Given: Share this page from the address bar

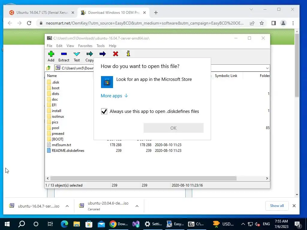Looking at the screenshot, I should (x=252, y=23).
